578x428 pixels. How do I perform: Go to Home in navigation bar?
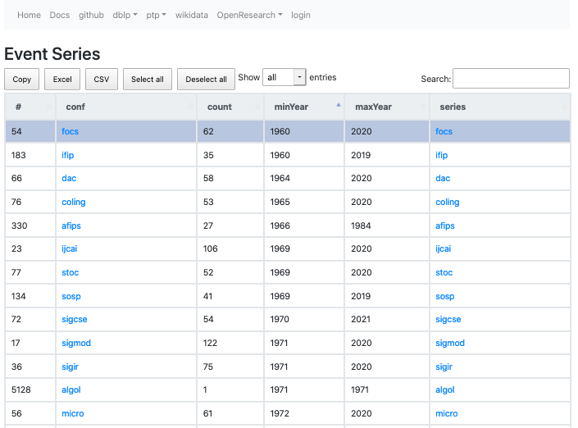pos(30,15)
